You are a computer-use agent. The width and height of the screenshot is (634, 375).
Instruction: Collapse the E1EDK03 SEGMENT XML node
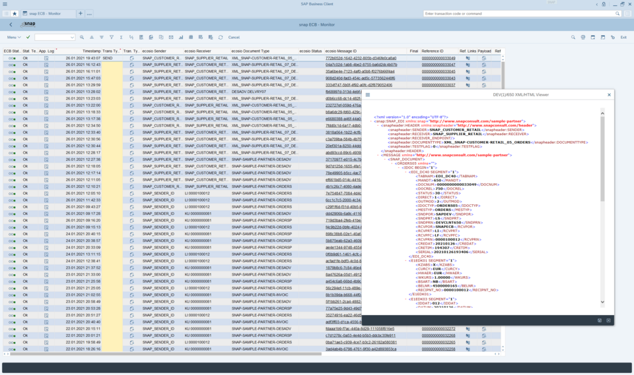(405, 299)
